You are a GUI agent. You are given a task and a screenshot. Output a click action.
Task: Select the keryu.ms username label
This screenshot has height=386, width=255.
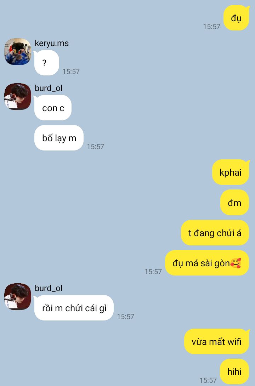pos(52,43)
